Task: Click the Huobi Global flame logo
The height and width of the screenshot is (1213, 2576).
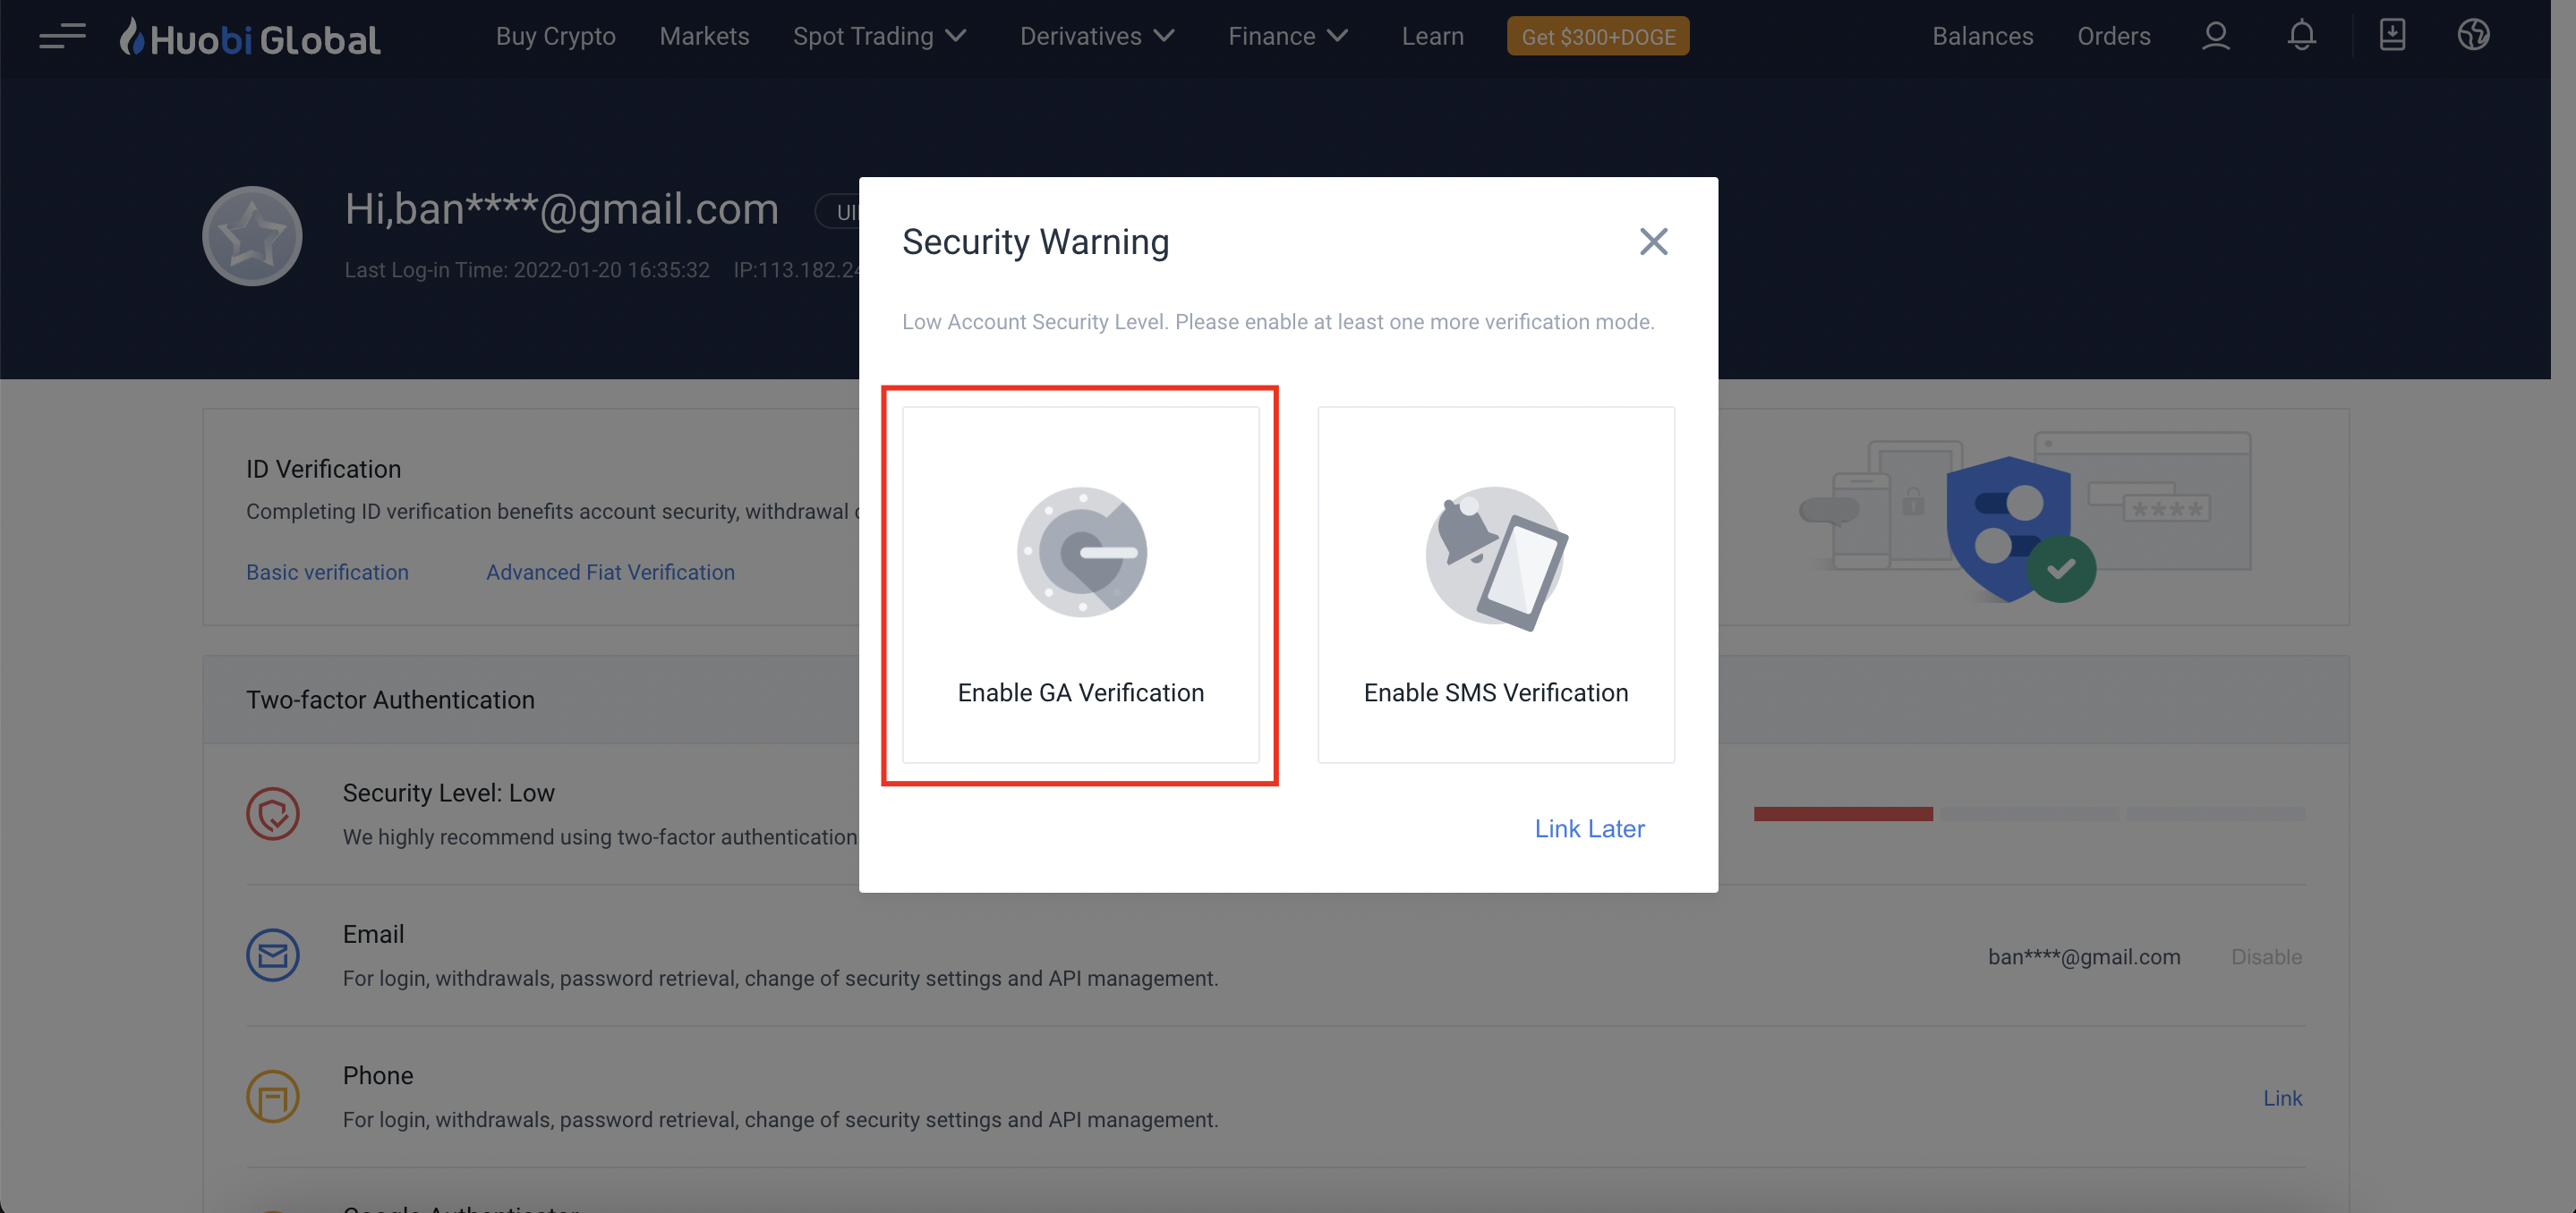Action: [132, 37]
